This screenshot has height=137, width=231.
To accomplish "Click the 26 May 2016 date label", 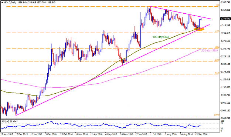I will tap(127, 134).
